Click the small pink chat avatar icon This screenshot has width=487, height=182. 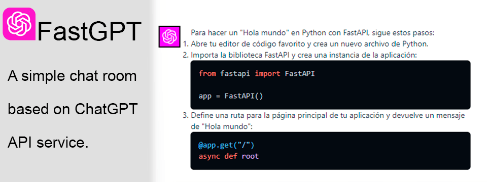coord(169,36)
